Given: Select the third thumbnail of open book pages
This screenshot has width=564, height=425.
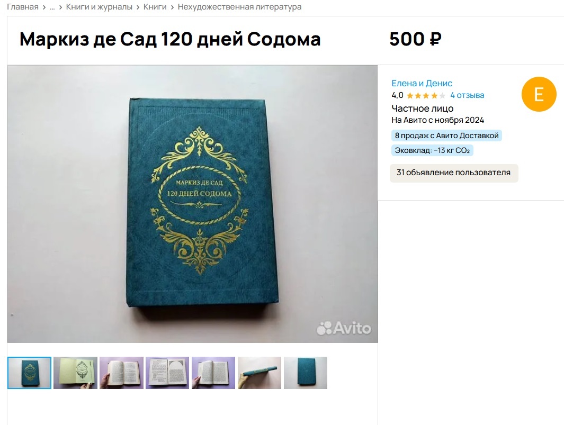Looking at the screenshot, I should tap(122, 373).
